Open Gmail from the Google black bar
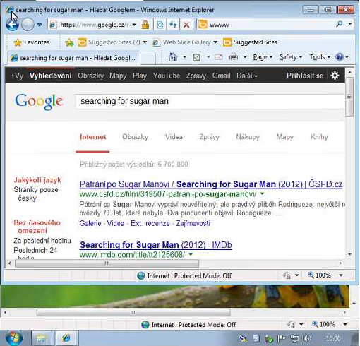 coord(221,76)
